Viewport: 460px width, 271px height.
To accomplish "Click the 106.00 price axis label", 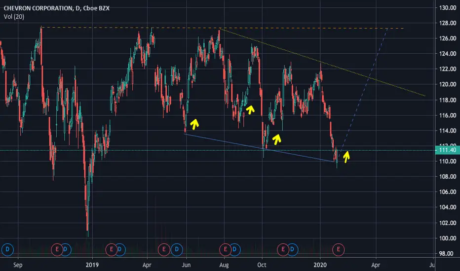I will click(448, 192).
